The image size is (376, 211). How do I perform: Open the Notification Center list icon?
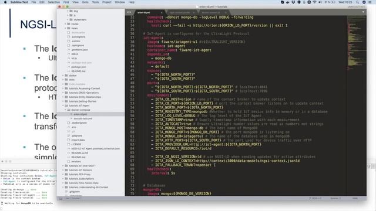click(370, 2)
